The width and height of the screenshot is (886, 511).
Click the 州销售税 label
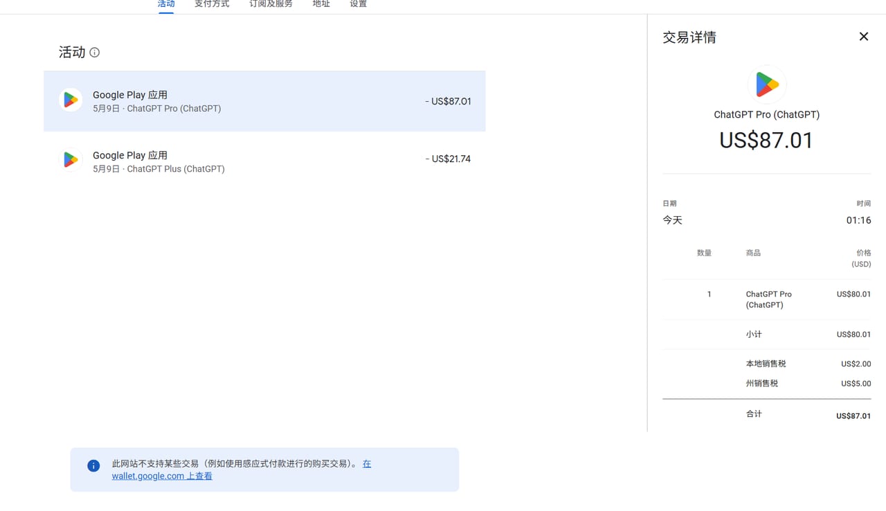761,383
